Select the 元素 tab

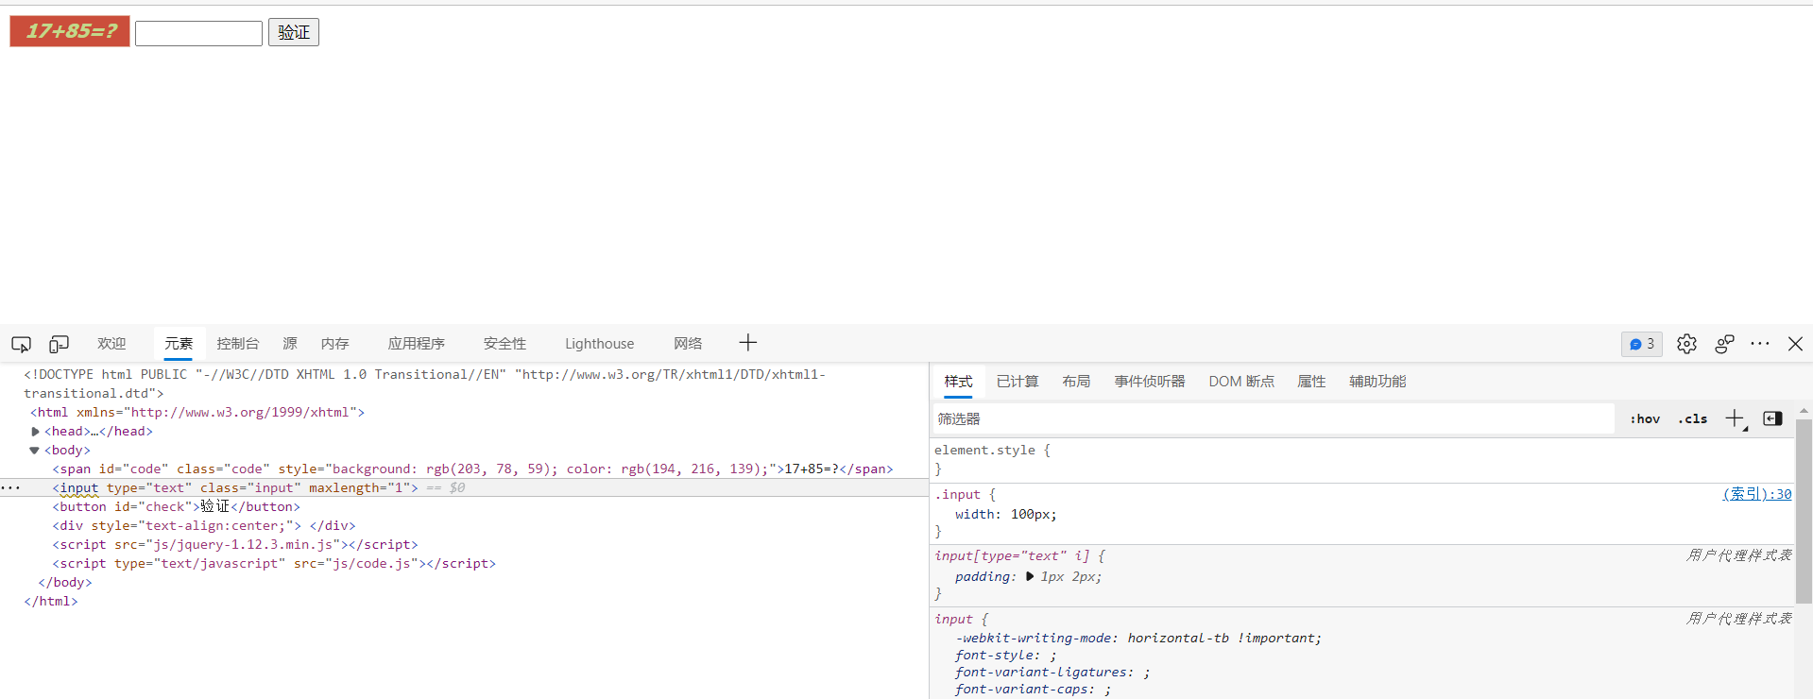click(x=179, y=344)
